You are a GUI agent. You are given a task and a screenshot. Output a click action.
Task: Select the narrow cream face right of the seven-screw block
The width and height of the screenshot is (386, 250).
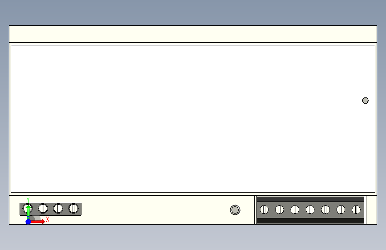click(x=371, y=210)
